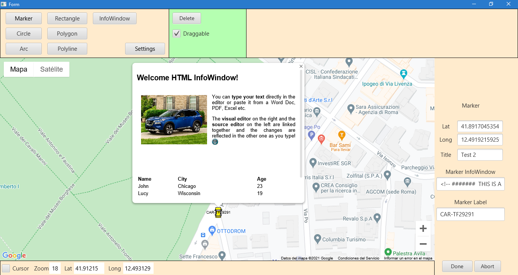Image resolution: width=518 pixels, height=275 pixels.
Task: Focus the Marker Long field
Action: [480, 139]
